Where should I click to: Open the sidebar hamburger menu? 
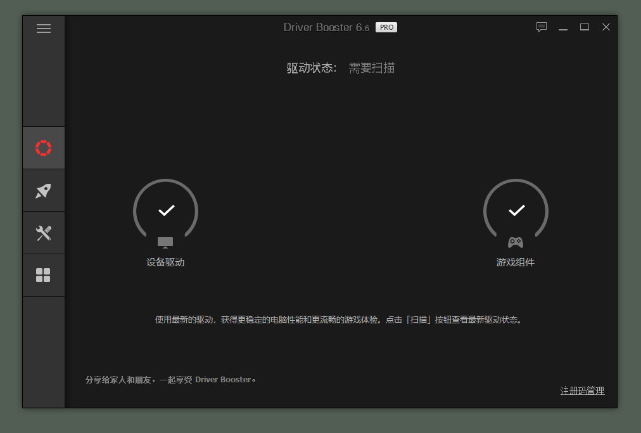[x=43, y=29]
